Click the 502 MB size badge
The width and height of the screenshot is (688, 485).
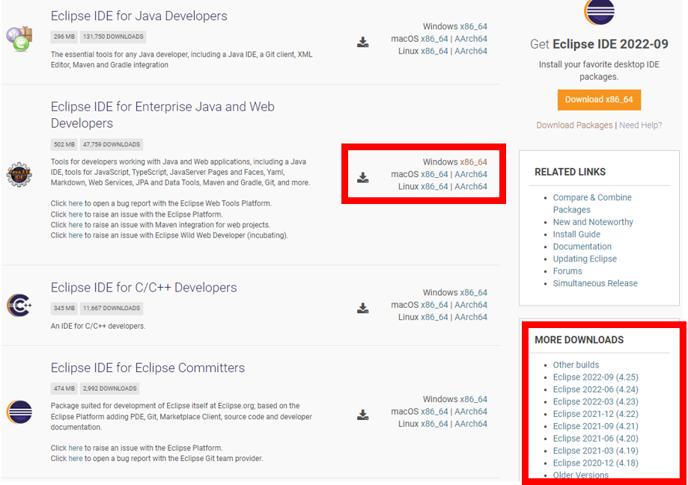point(64,144)
